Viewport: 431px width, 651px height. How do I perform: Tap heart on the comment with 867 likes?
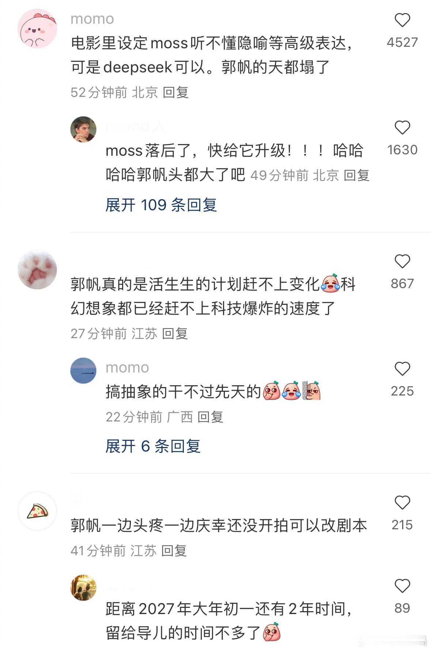tap(402, 261)
